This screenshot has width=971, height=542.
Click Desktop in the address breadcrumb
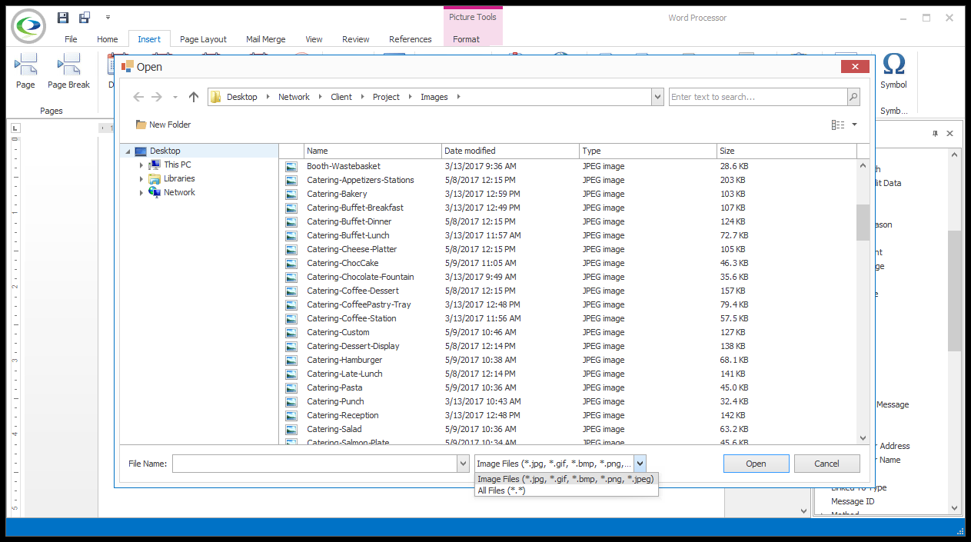click(242, 97)
